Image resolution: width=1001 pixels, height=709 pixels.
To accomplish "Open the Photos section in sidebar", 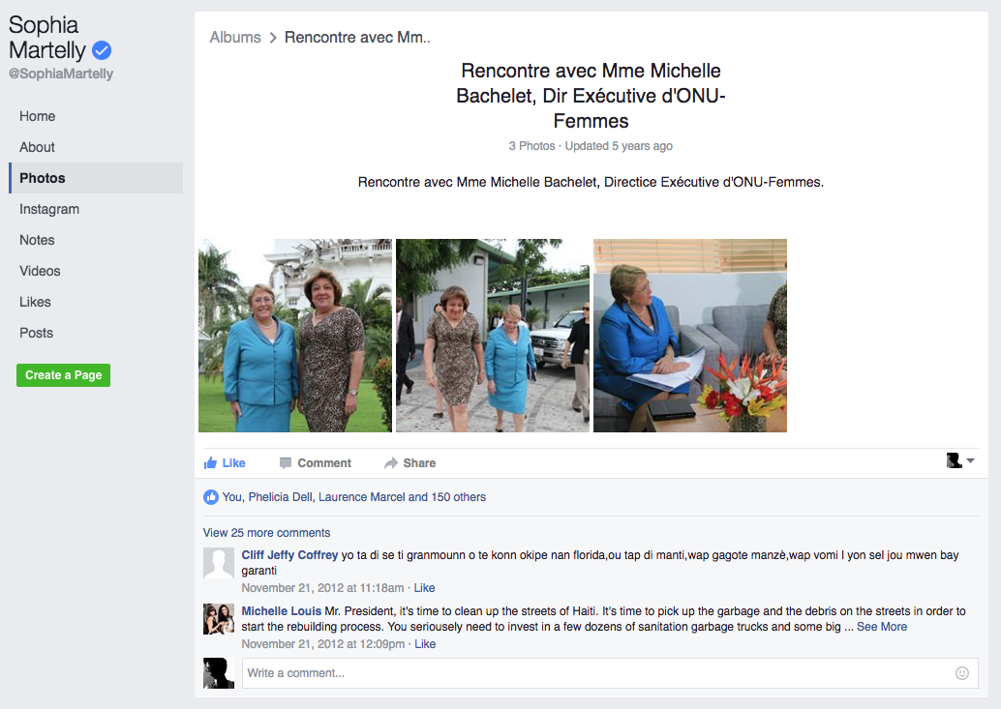I will [x=43, y=178].
